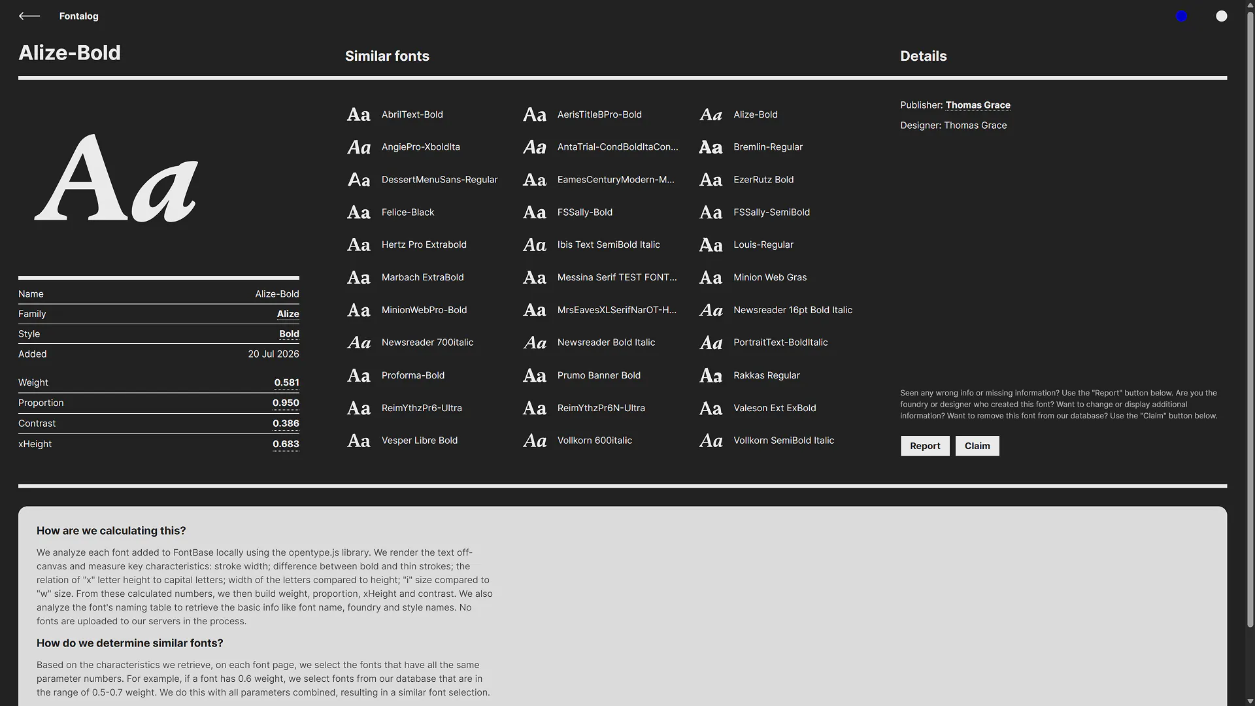
Task: Click the large Alize-Bold Aa specimen
Action: [x=116, y=178]
